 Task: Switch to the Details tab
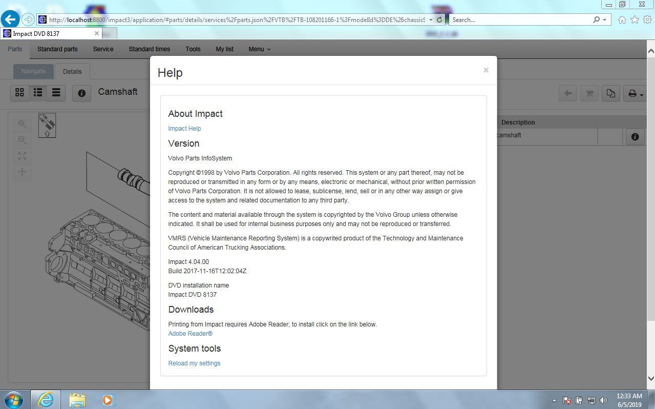[x=72, y=72]
